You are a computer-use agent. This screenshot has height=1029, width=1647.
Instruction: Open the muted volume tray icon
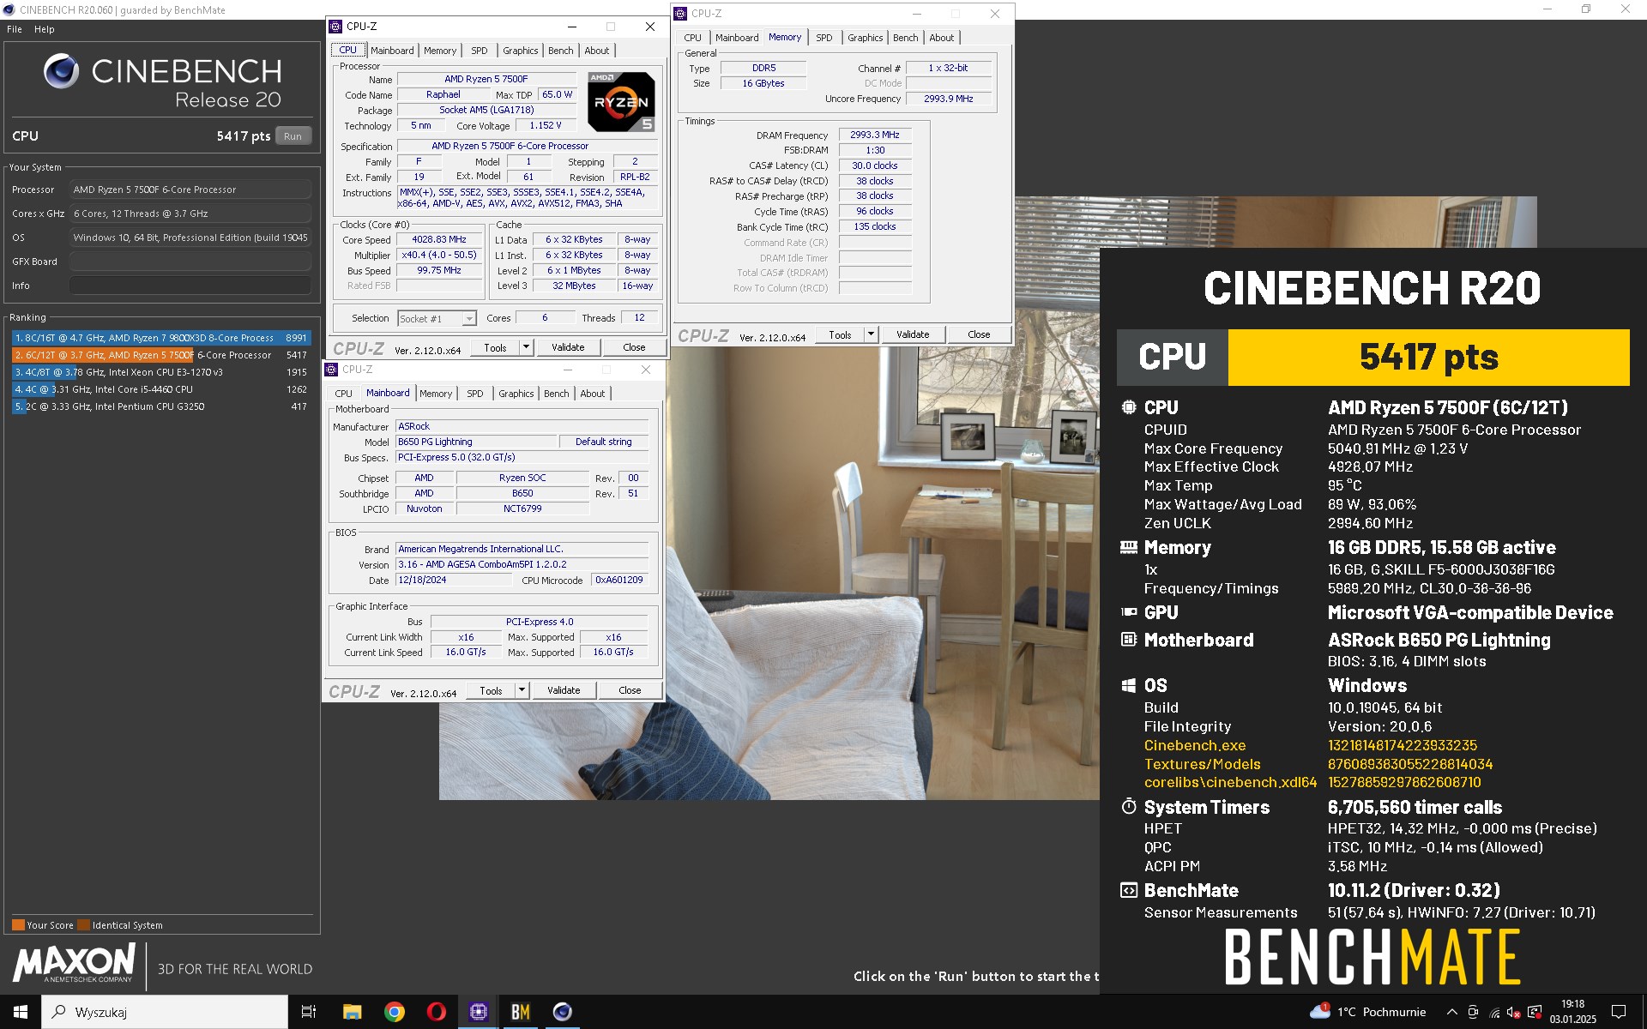coord(1514,1012)
